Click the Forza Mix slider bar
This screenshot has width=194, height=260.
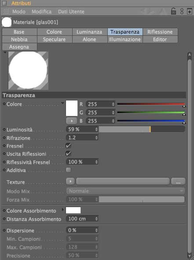142,199
